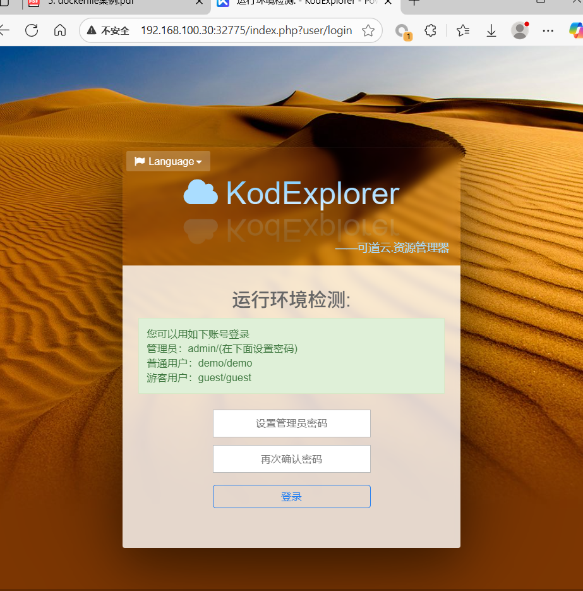Click the 不安全 security warning indicator
This screenshot has width=583, height=591.
[x=108, y=30]
